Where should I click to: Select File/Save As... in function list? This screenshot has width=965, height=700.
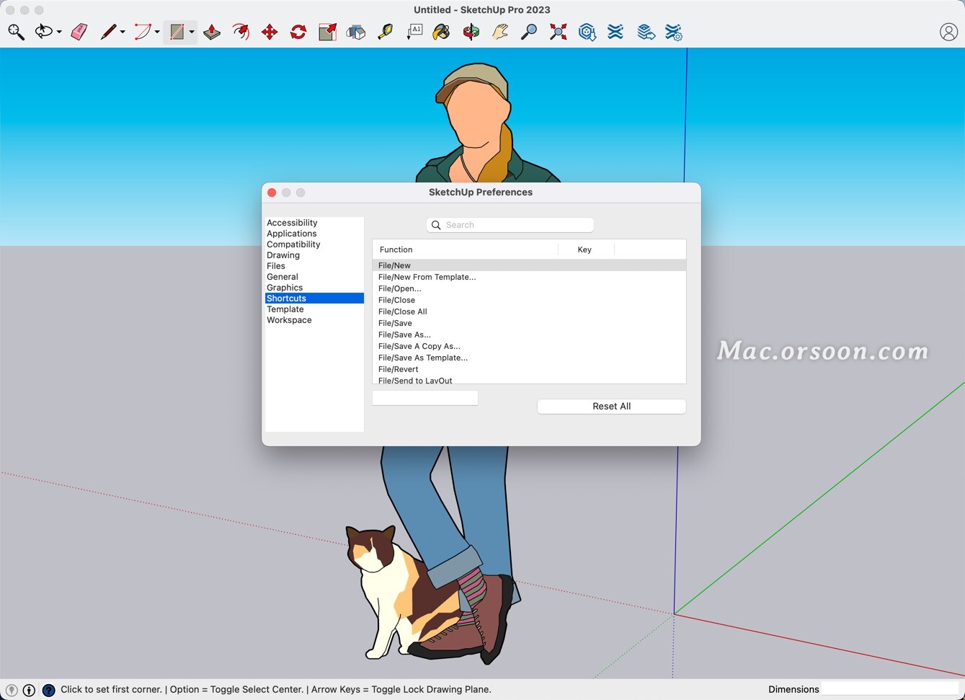point(404,335)
